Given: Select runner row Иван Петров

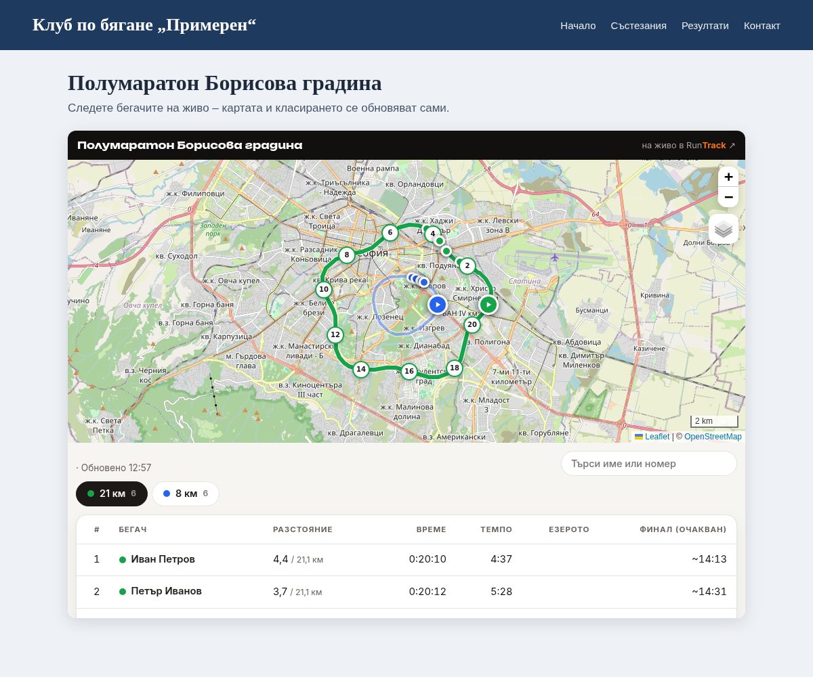Looking at the screenshot, I should pyautogui.click(x=406, y=559).
